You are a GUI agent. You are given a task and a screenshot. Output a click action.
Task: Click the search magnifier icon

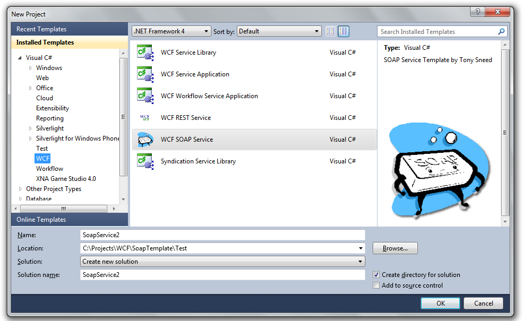[501, 31]
